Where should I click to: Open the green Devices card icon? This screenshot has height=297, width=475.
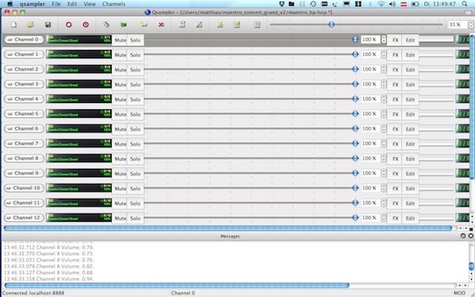click(x=123, y=25)
